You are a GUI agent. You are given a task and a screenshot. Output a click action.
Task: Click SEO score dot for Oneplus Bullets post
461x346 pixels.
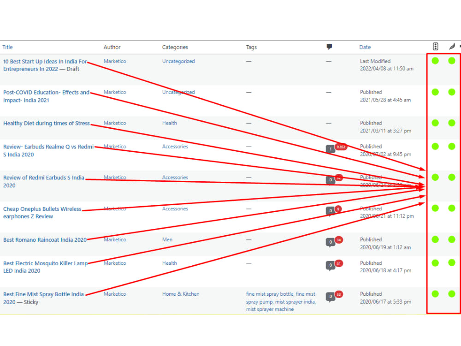[x=435, y=209]
